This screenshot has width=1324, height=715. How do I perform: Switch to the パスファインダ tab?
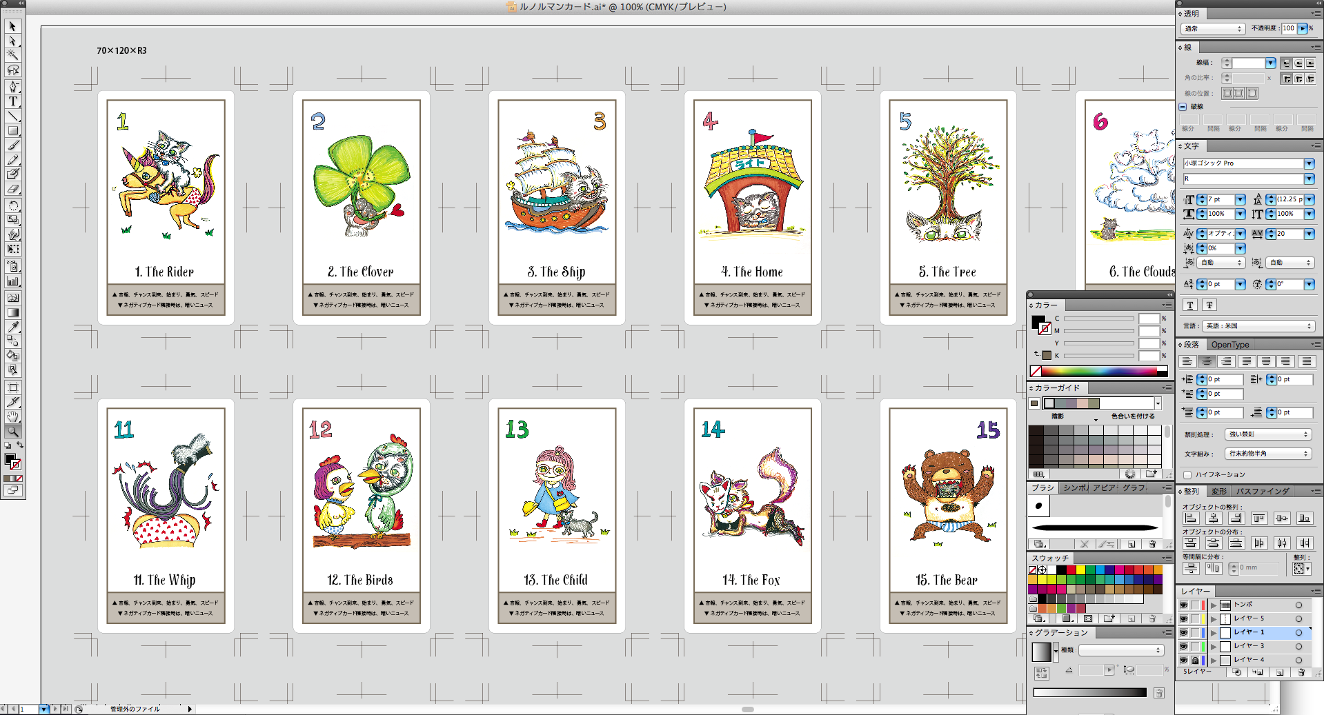[x=1263, y=492]
